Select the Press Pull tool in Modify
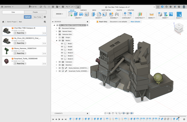Viewport: 187px width, 122px height. (93, 14)
